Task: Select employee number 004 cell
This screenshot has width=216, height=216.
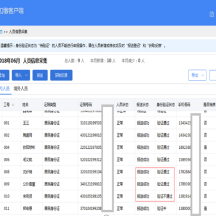Action: pyautogui.click(x=7, y=148)
